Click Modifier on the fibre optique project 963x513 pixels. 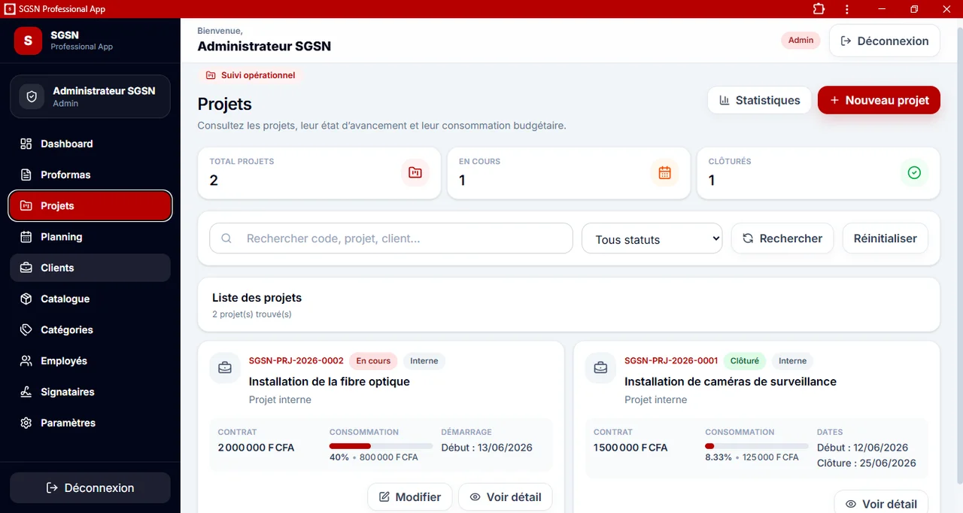click(x=410, y=497)
